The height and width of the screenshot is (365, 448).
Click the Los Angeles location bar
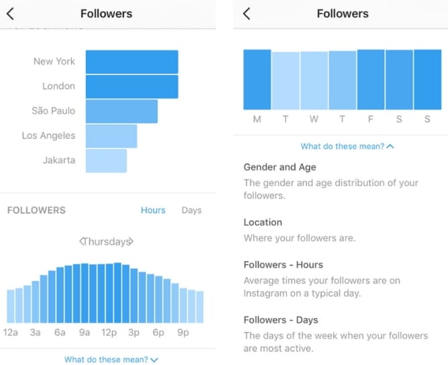click(111, 136)
